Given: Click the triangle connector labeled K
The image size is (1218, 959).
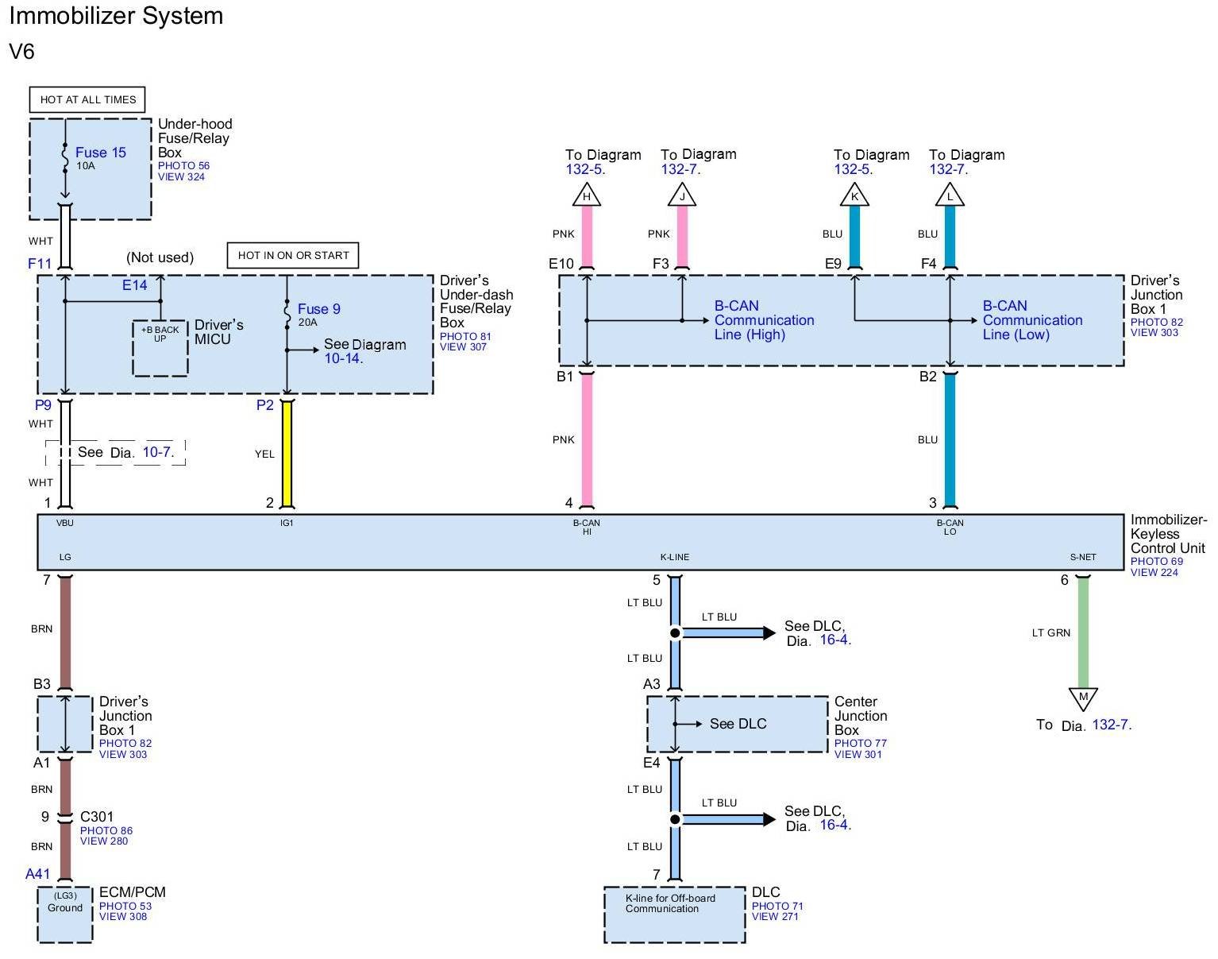Looking at the screenshot, I should click(x=854, y=195).
